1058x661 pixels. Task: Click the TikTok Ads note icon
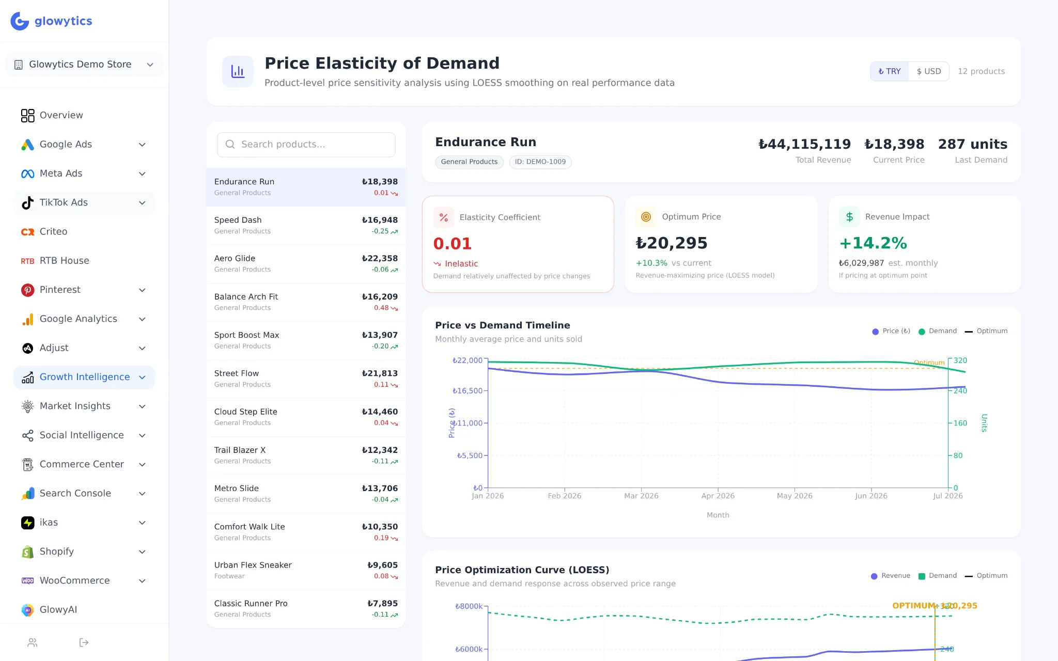click(27, 202)
